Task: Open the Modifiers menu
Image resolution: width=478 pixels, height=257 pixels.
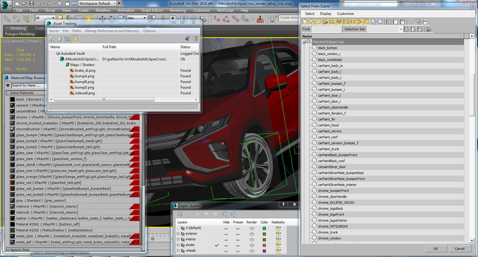Action: 103,10
